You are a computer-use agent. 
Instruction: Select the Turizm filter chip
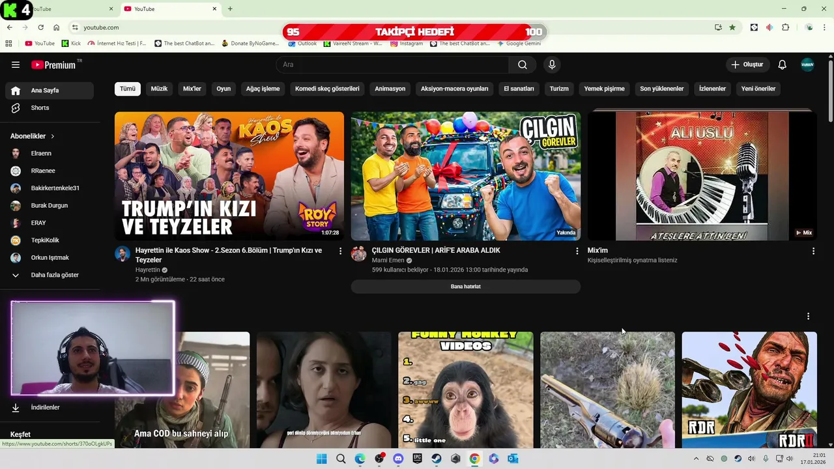[559, 89]
